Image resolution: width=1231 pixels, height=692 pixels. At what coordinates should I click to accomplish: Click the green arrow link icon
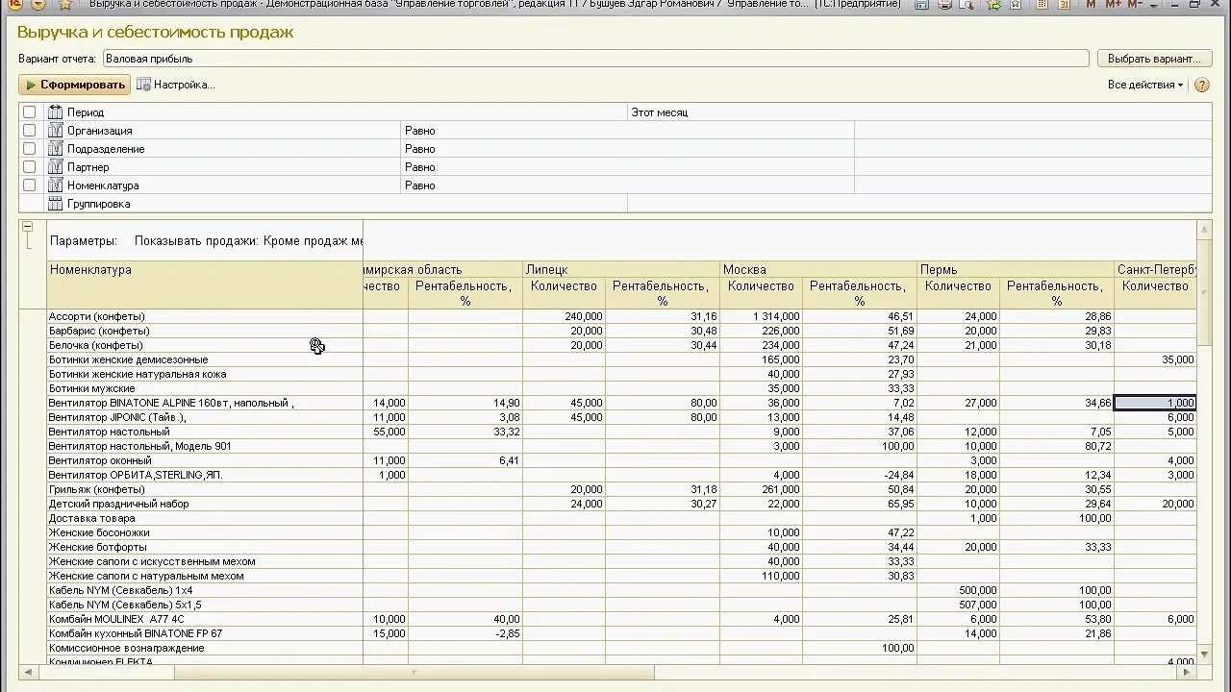pos(993,5)
